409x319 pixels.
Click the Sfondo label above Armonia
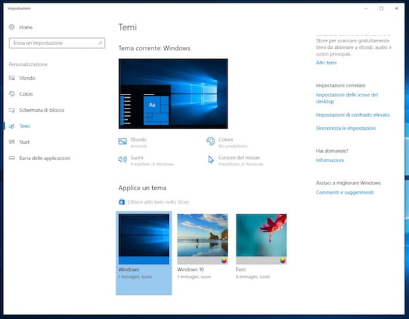tap(138, 139)
